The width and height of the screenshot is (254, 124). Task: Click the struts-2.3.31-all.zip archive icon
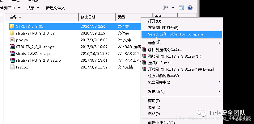12,53
